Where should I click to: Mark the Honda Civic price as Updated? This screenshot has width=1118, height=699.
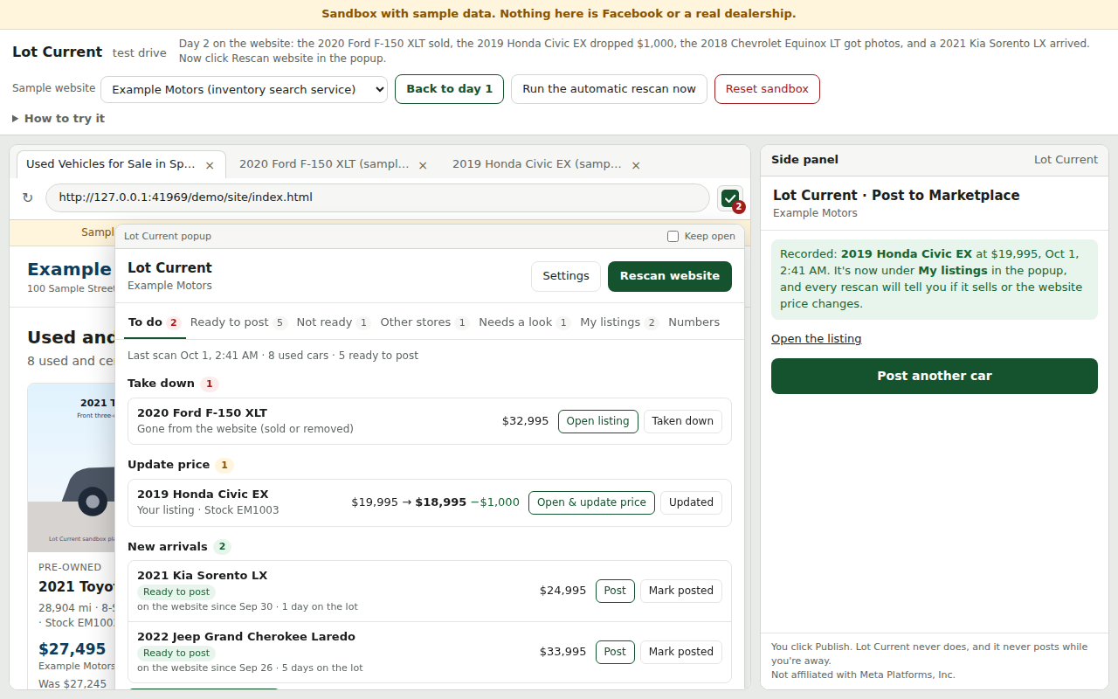[x=691, y=502]
